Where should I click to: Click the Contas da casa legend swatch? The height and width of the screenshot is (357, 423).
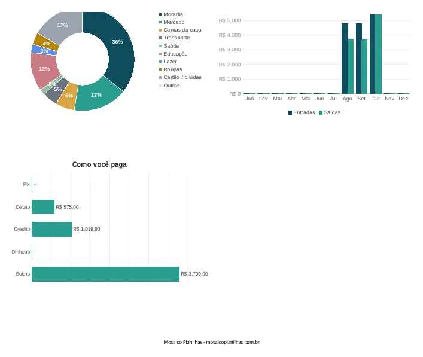(x=160, y=30)
